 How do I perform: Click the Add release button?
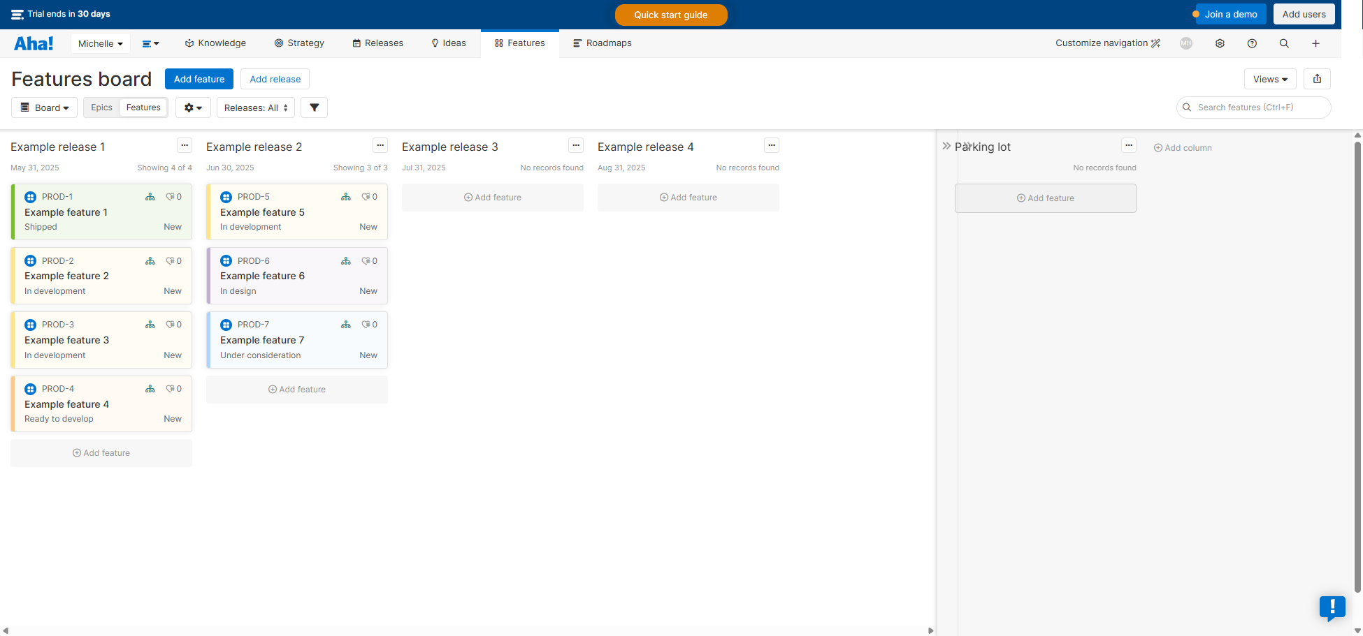(x=275, y=79)
